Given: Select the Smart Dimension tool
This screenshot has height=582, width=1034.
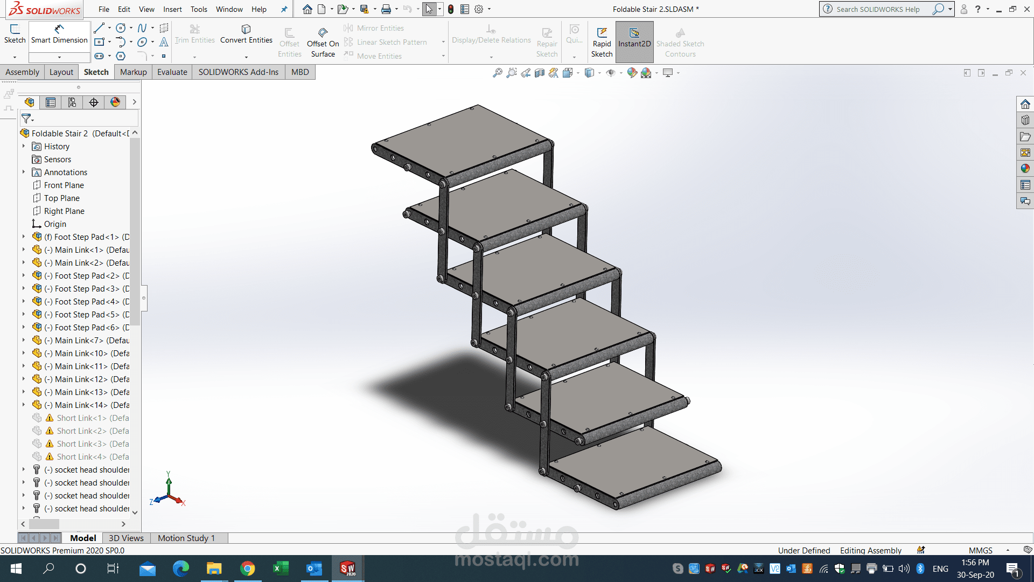Looking at the screenshot, I should [59, 34].
